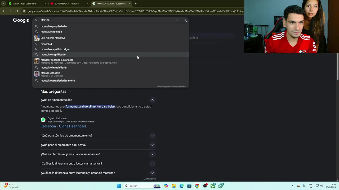Viewport: 339px width, 190px height.
Task: Open OBS Studio from the taskbar
Action: tap(205, 186)
